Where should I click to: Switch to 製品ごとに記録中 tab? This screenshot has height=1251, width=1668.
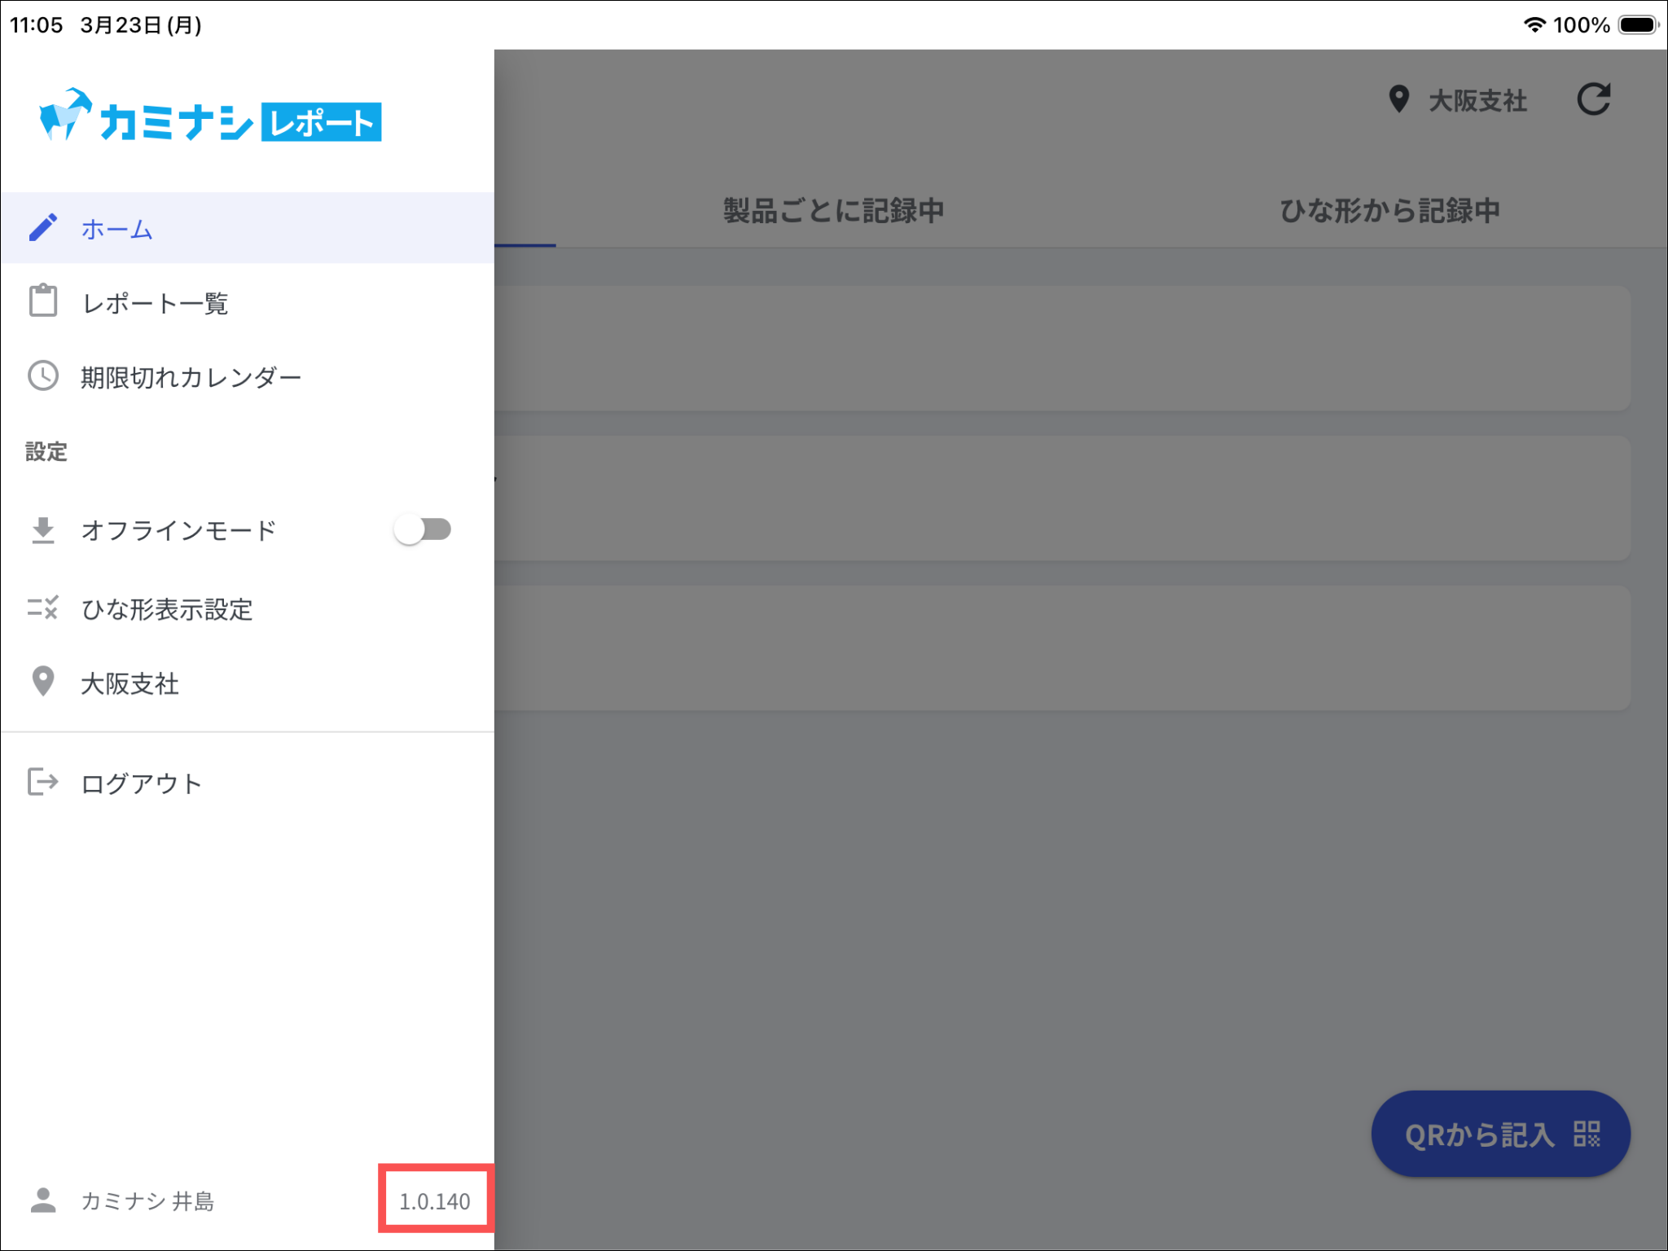coord(833,211)
